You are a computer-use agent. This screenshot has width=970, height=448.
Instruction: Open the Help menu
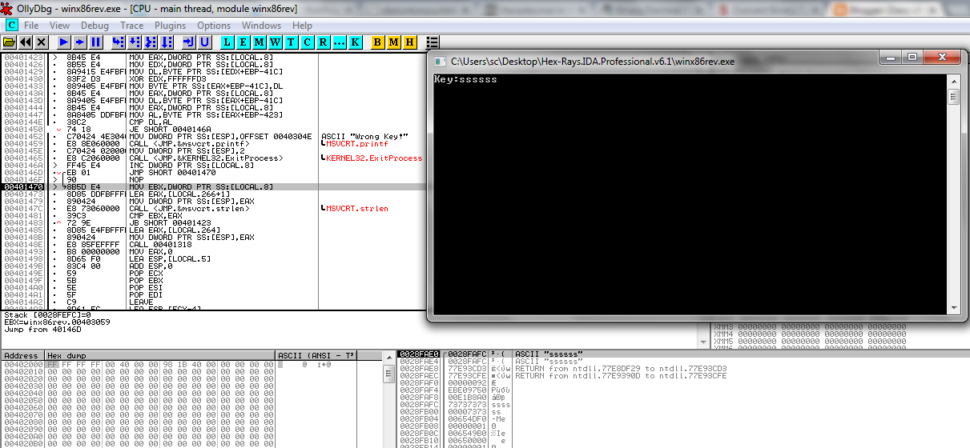[x=302, y=26]
